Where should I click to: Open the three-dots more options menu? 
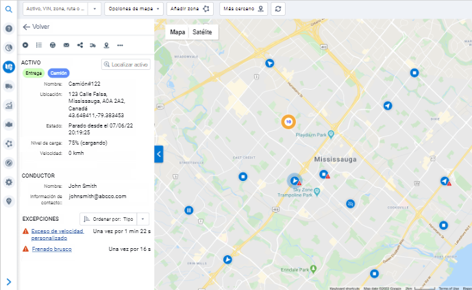120,45
